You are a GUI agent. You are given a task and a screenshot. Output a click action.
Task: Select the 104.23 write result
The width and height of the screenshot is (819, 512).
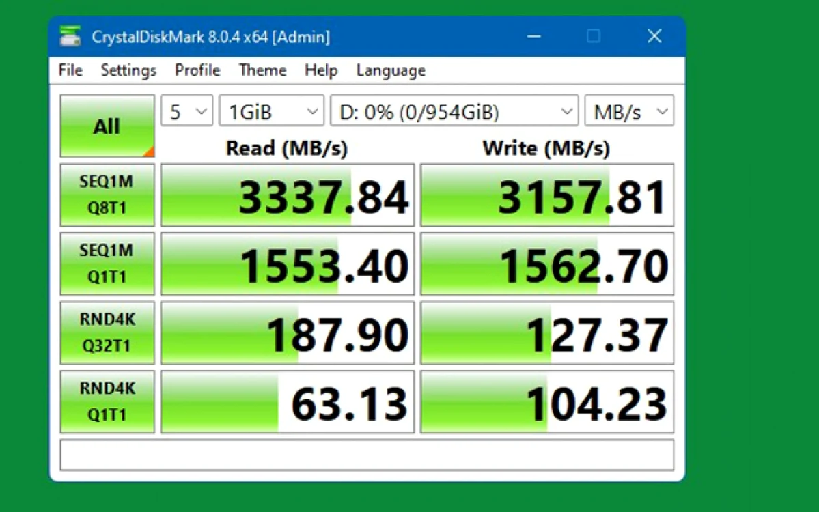(547, 402)
